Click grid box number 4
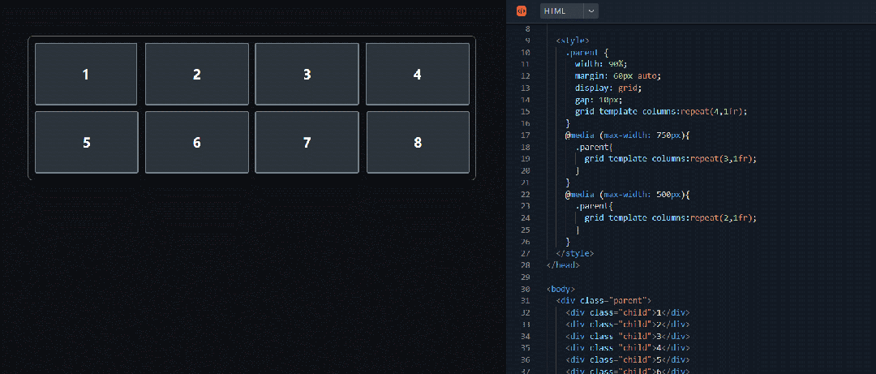This screenshot has width=876, height=374. [418, 74]
